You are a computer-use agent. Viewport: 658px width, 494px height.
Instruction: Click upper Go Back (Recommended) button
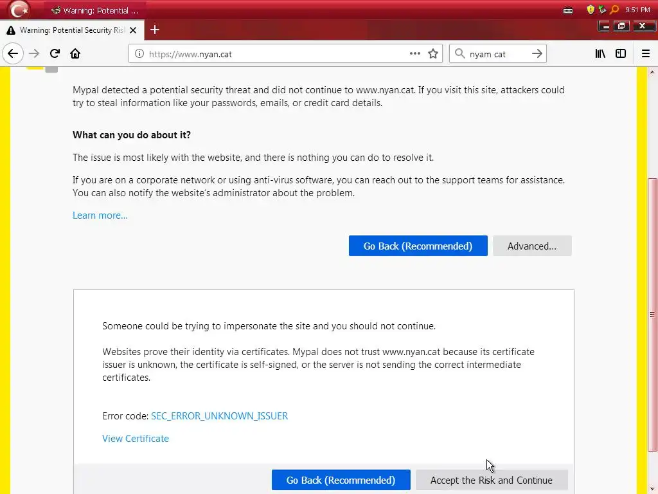pos(418,246)
